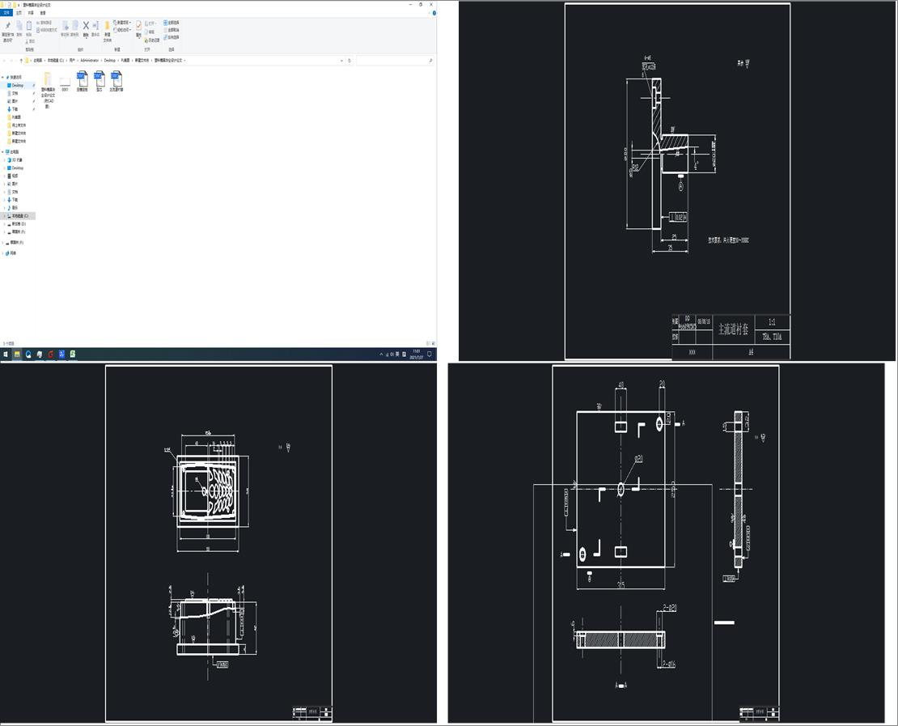Click the Back navigation arrow
Viewport: 898px width, 726px height.
(5, 60)
